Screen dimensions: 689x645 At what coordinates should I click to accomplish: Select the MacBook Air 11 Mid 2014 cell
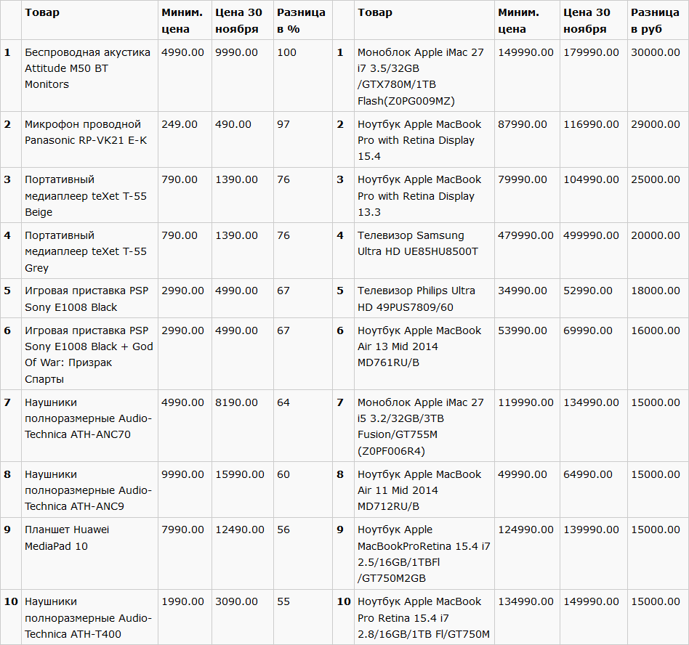[x=424, y=490]
